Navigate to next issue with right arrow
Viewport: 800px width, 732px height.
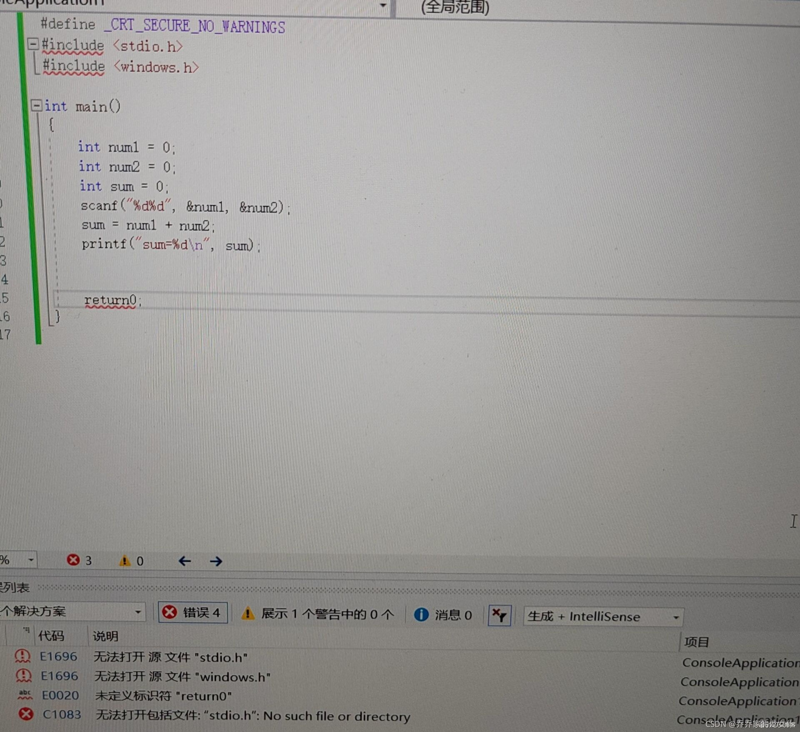[216, 561]
